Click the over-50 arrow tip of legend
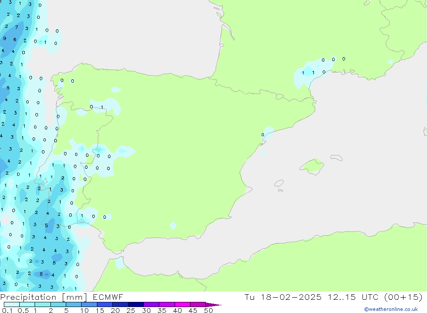This screenshot has width=427, height=313. [x=213, y=305]
